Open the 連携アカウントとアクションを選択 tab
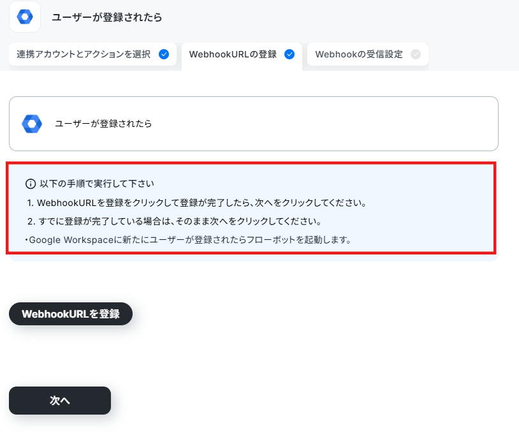519x435 pixels. point(92,54)
